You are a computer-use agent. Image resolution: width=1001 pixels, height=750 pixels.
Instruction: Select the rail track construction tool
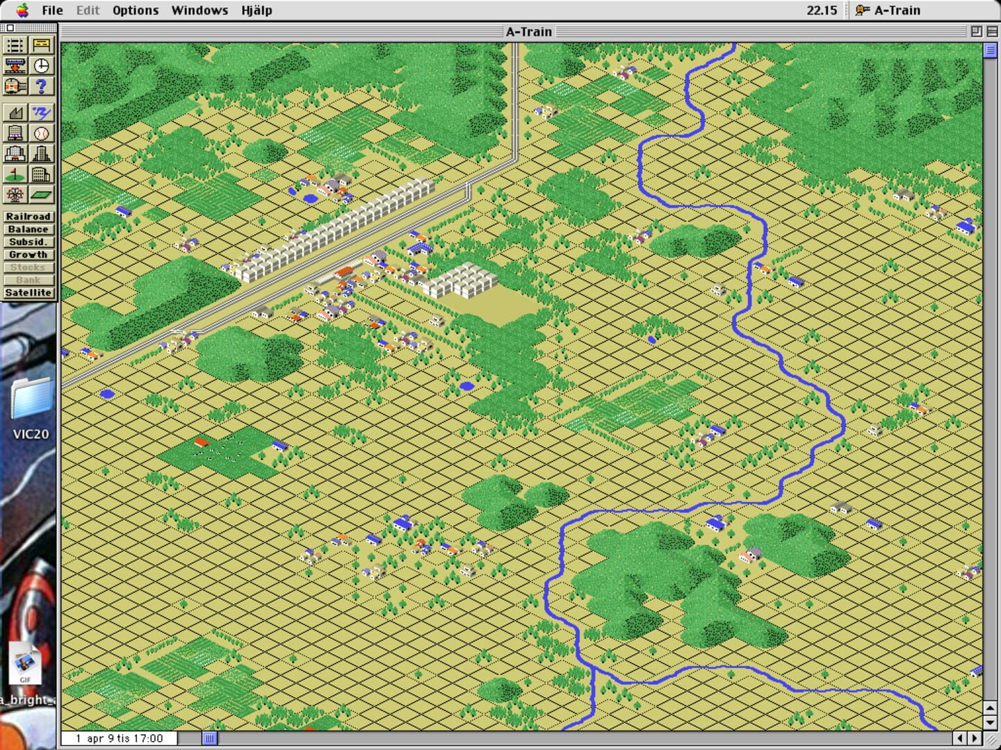pyautogui.click(x=15, y=44)
